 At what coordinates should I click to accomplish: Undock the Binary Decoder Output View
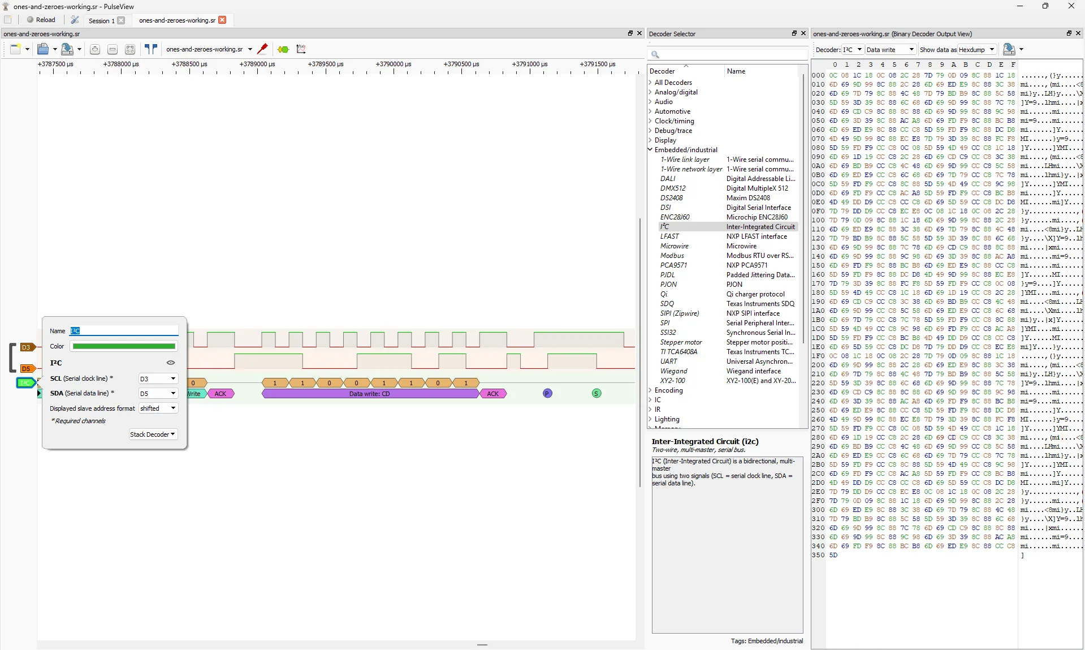pos(1069,33)
